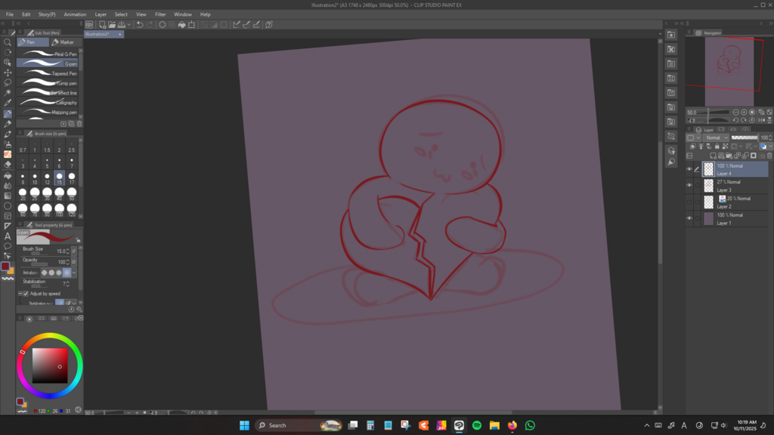Click inside the color wheel saturation square

pyautogui.click(x=50, y=364)
